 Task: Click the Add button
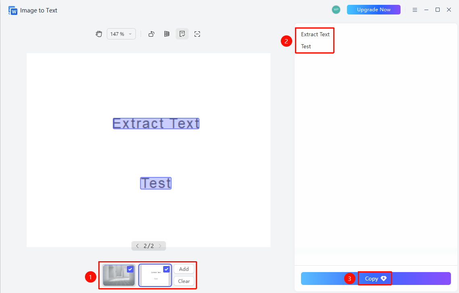[184, 269]
